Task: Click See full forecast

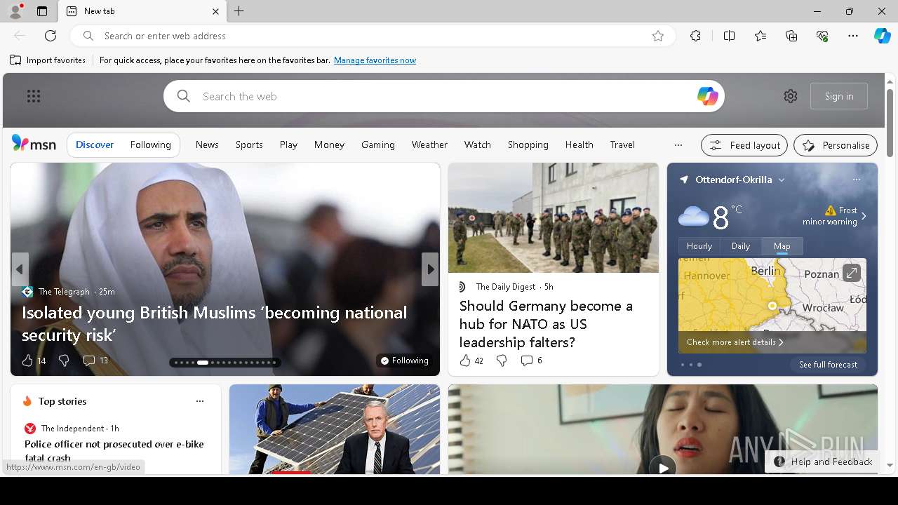Action: (x=829, y=365)
